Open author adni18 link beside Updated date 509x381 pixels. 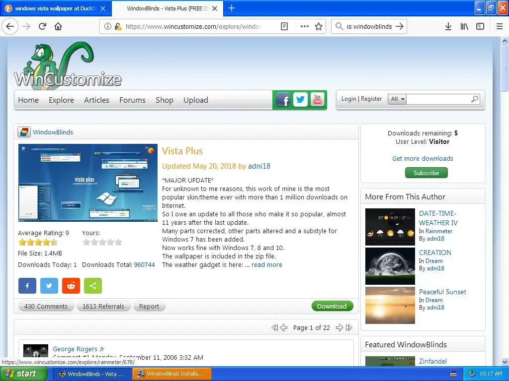259,166
